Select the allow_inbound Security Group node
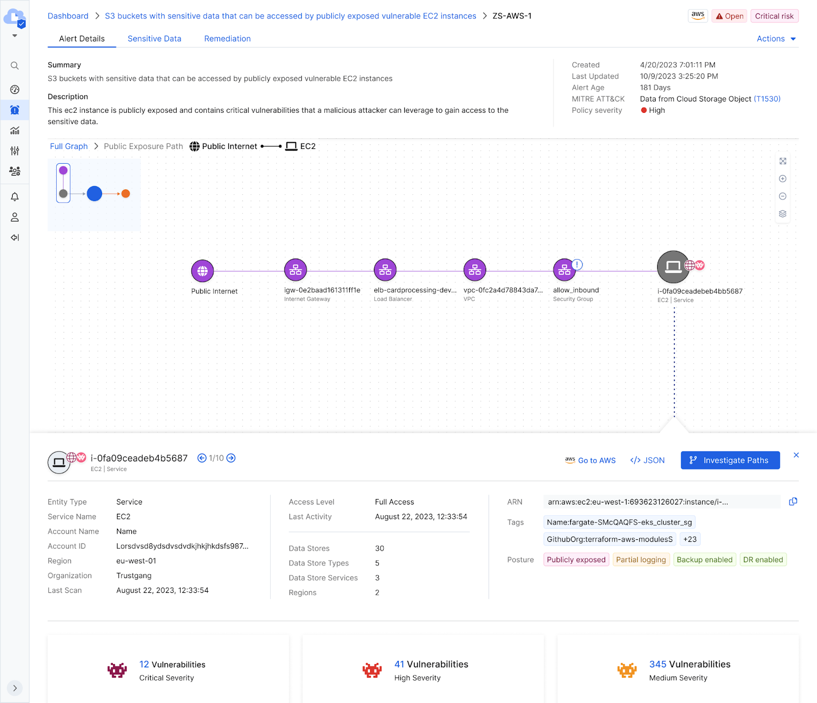 [x=564, y=270]
